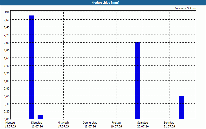Screen dimensions: 206x129
Task: Click the Niederschlag [mm] chart title
Action: [105, 3]
